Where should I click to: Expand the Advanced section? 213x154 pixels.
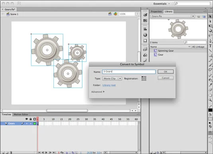pyautogui.click(x=98, y=92)
